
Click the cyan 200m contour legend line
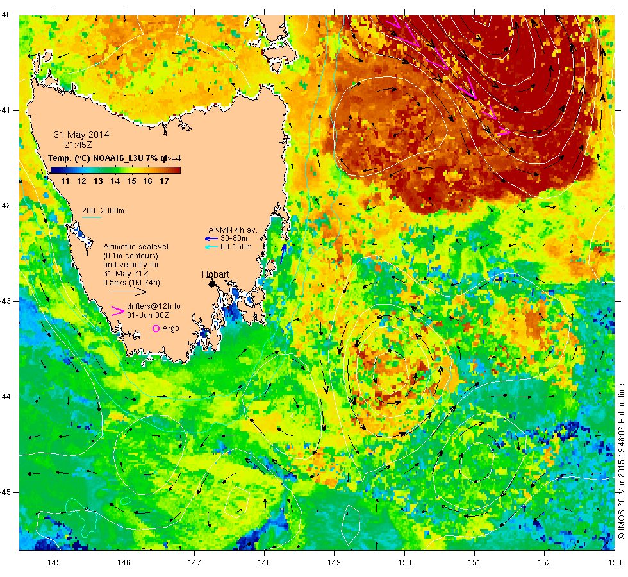pyautogui.click(x=91, y=217)
